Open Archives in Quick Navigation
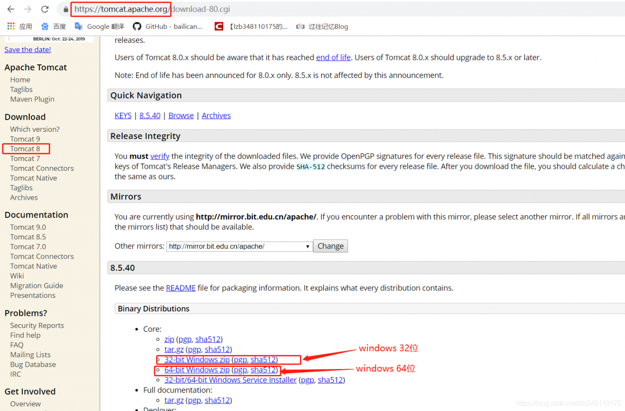The height and width of the screenshot is (411, 625). pyautogui.click(x=216, y=115)
